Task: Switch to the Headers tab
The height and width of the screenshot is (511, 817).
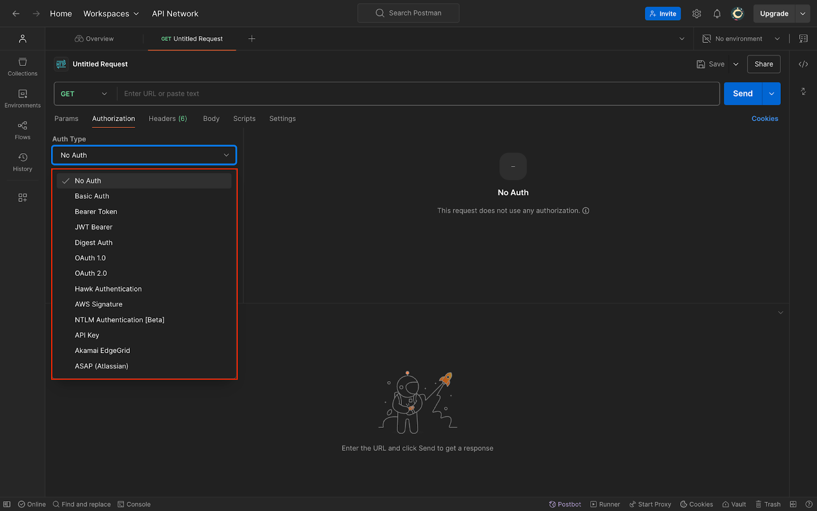Action: [x=167, y=119]
